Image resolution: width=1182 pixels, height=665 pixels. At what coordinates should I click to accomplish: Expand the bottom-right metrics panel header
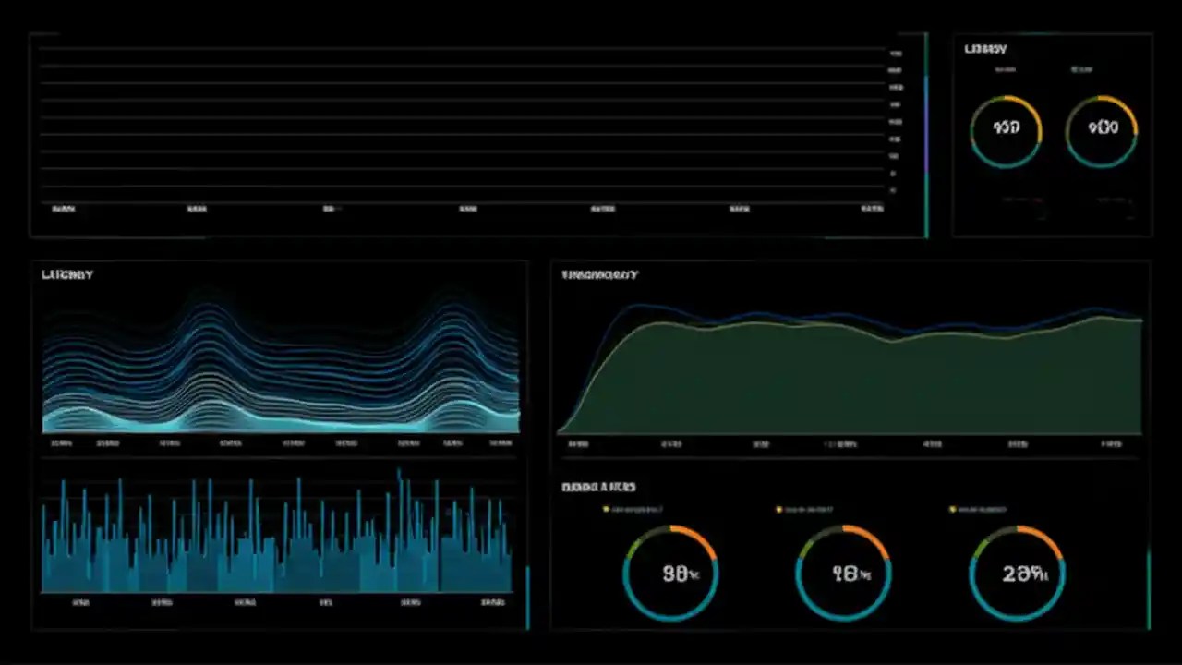point(600,487)
